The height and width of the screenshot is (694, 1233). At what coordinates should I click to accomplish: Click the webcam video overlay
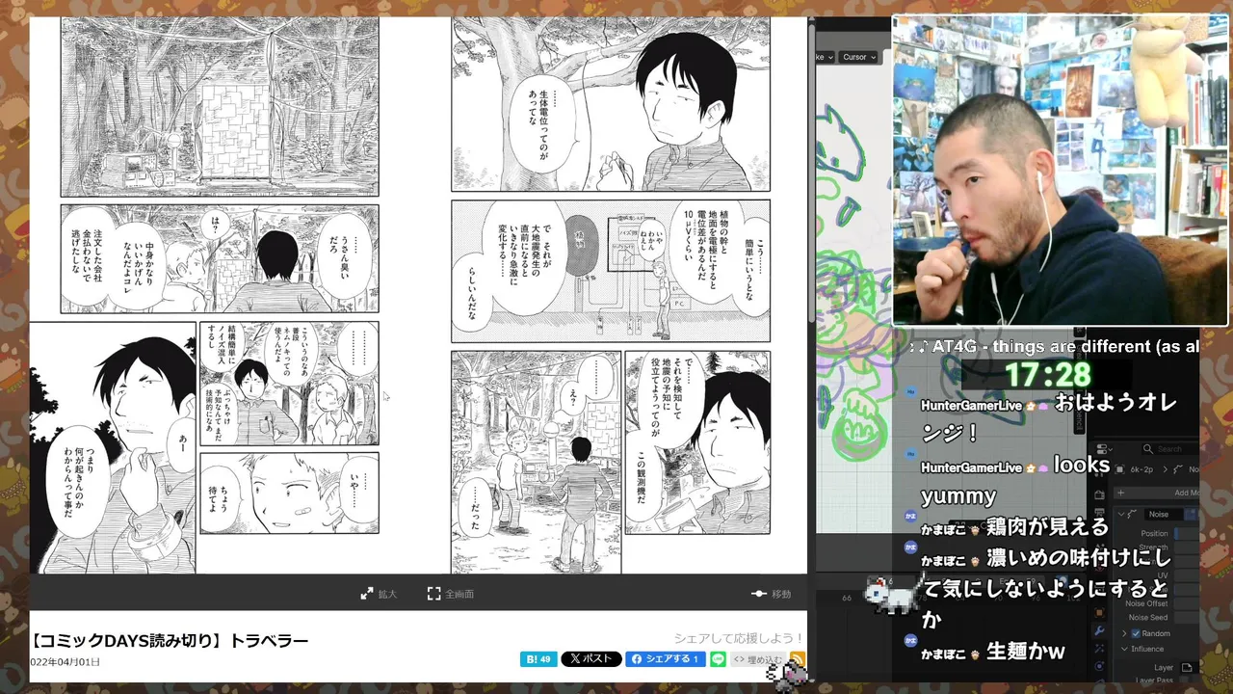(1060, 170)
